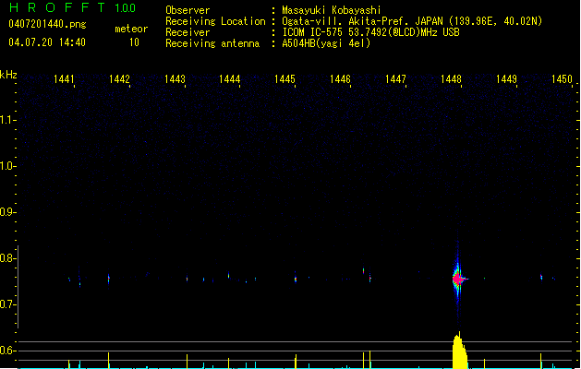Select the 1448 time marker
Image resolution: width=581 pixels, height=369 pixels.
451,80
